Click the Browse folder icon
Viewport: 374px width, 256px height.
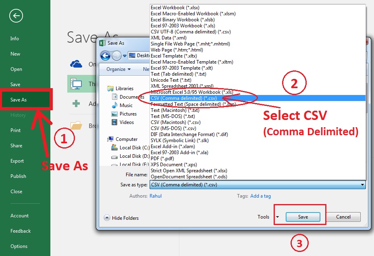click(76, 126)
